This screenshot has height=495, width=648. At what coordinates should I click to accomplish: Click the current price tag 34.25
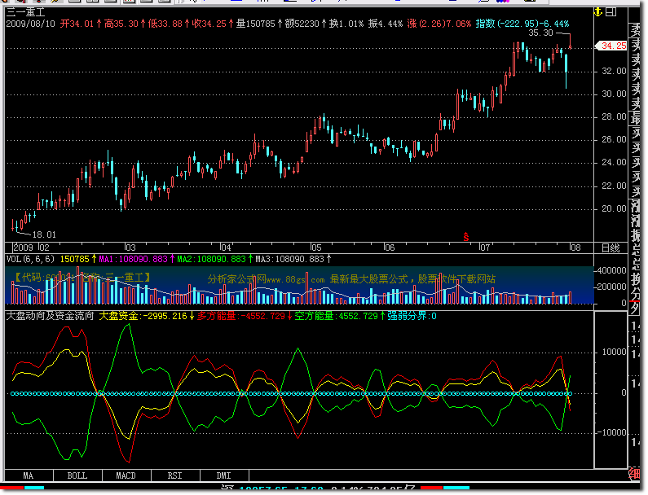coord(611,46)
